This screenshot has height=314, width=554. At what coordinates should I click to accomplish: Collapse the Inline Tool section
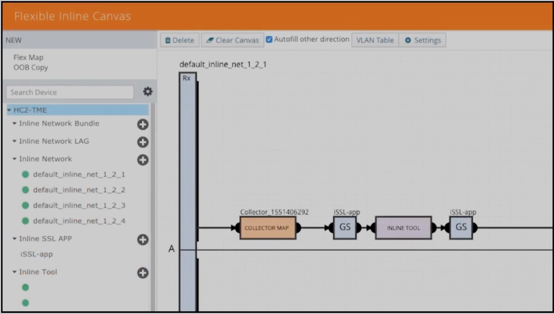pyautogui.click(x=14, y=272)
